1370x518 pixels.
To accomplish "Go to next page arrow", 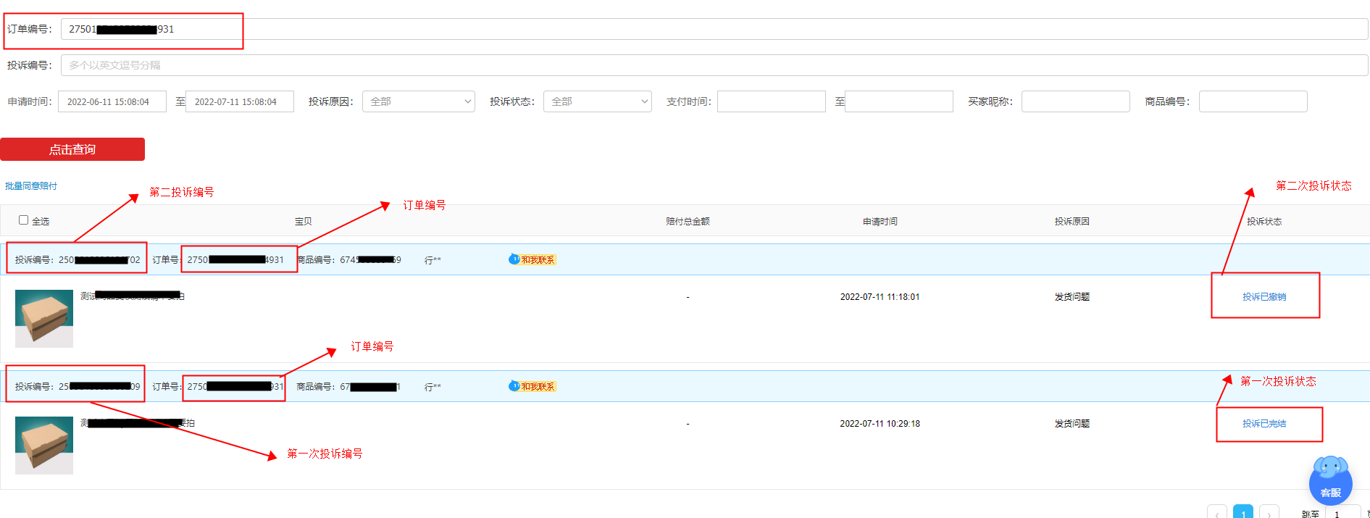I will click(1269, 513).
